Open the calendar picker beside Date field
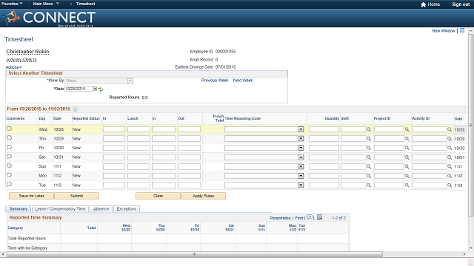The image size is (474, 266). 96,89
